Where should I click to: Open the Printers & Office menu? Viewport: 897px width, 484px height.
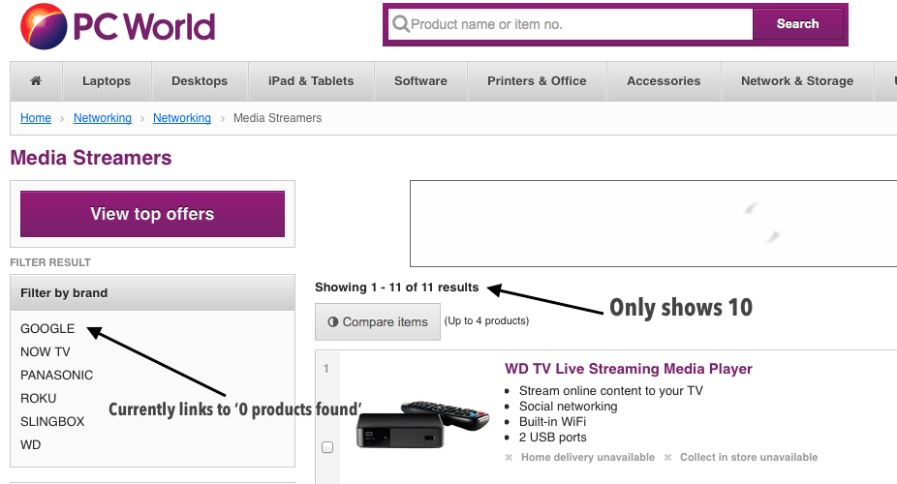537,81
